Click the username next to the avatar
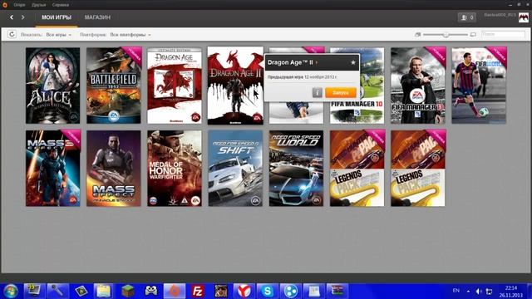This screenshot has height=299, width=532. tap(500, 15)
